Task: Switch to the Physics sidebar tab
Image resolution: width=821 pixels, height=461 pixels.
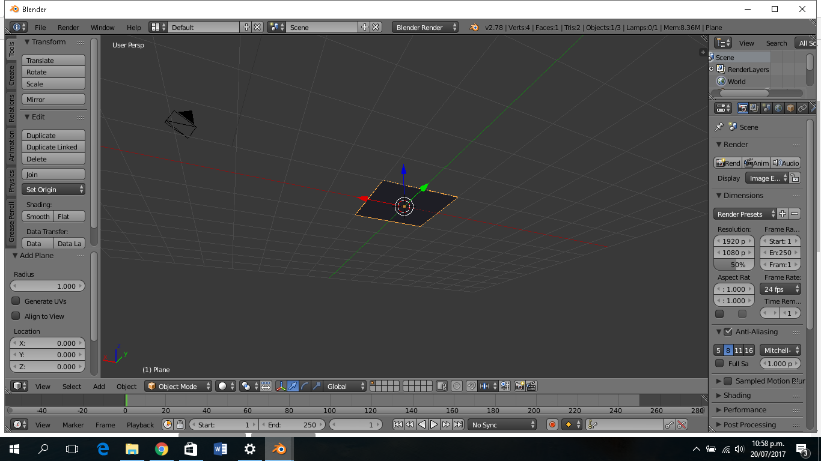Action: coord(11,181)
